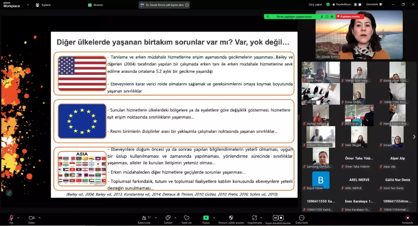Click the shield icon in green share bar
This screenshot has width=418, height=226.
332,16
